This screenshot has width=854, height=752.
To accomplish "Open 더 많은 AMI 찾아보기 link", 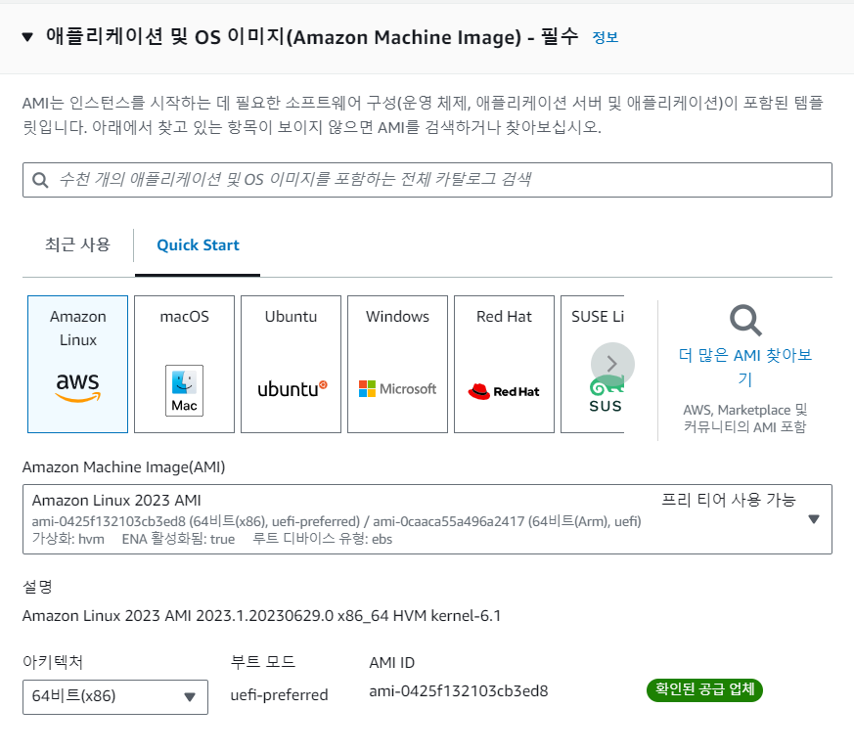I will [745, 367].
